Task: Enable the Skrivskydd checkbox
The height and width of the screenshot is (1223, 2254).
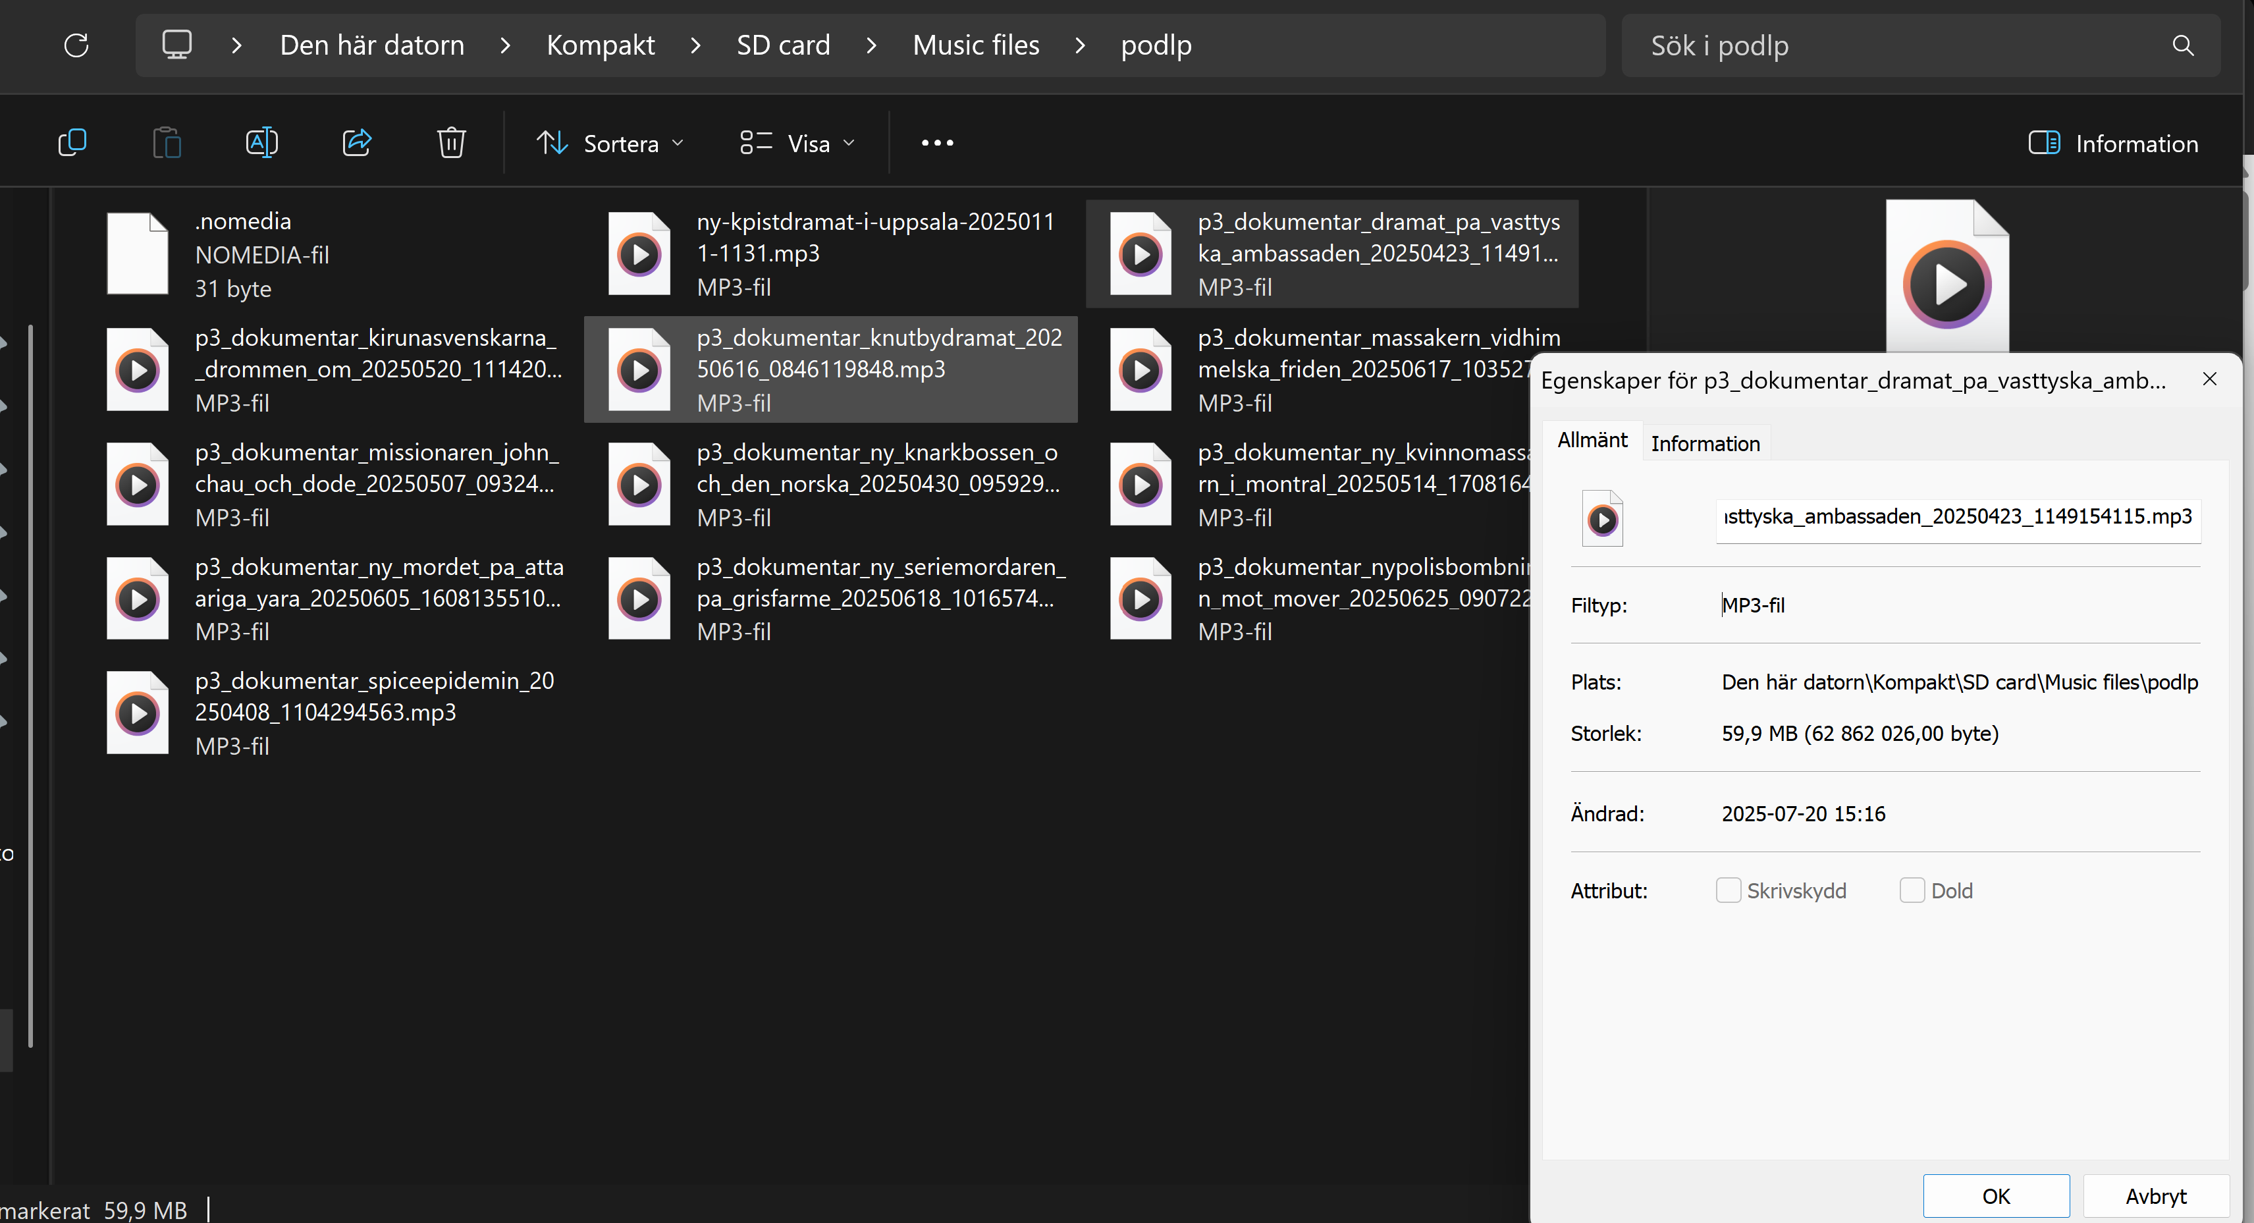Action: (x=1728, y=890)
